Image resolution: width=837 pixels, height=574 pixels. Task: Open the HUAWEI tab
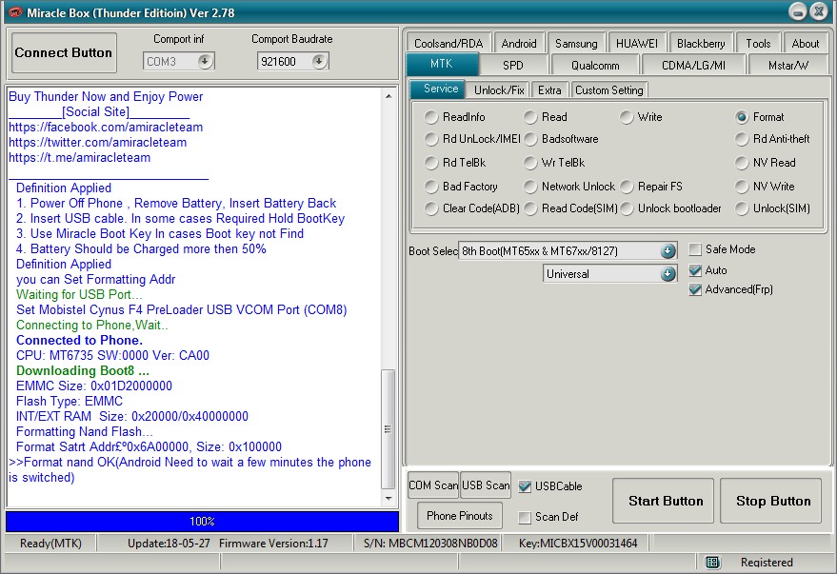[x=637, y=44]
